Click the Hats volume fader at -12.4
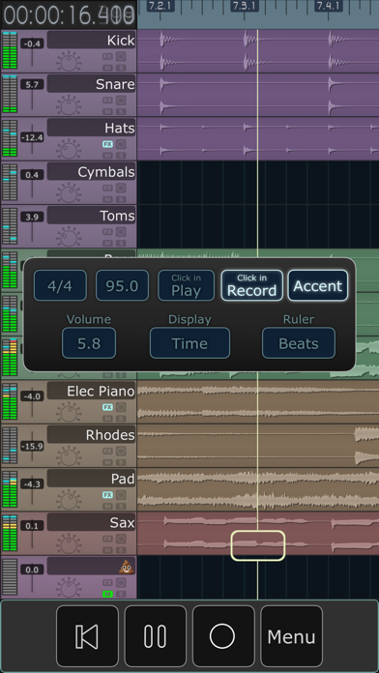Screen dimensions: 379x673 coord(32,138)
